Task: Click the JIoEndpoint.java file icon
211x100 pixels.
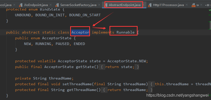Action: point(21,5)
